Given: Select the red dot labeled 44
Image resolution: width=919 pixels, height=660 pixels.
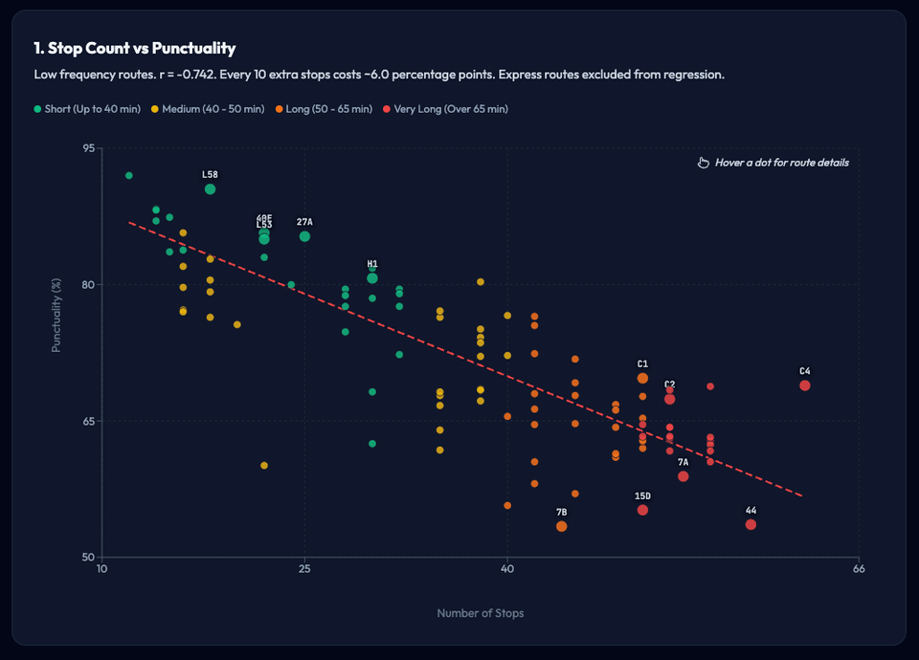Looking at the screenshot, I should pyautogui.click(x=751, y=524).
